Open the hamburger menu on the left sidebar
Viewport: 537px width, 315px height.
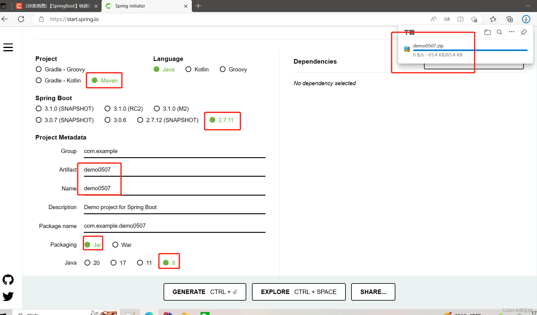click(x=8, y=47)
